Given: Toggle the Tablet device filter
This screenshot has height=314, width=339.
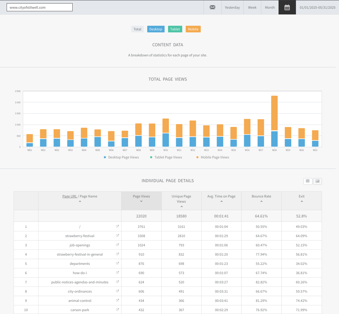Looking at the screenshot, I should pos(175,29).
